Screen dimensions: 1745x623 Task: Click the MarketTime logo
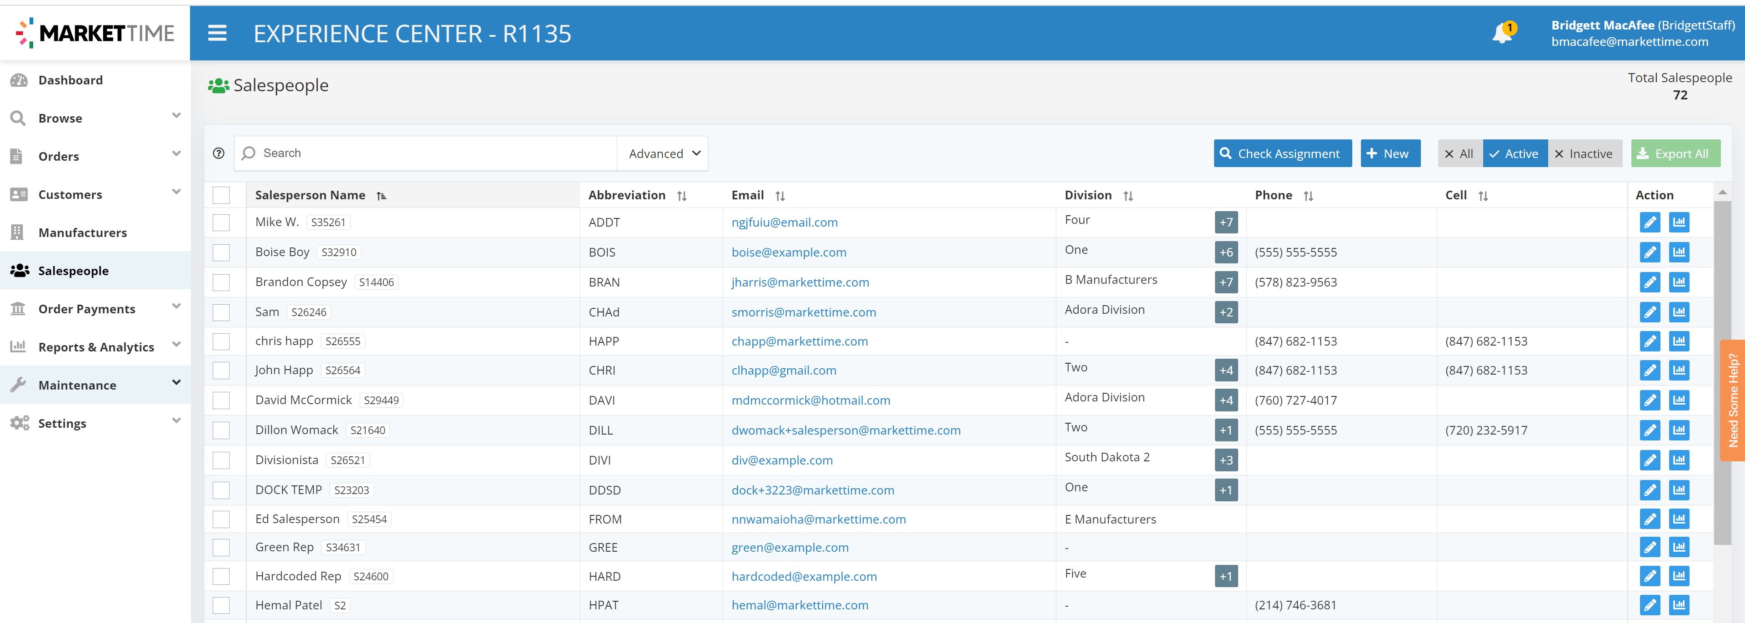pyautogui.click(x=95, y=33)
